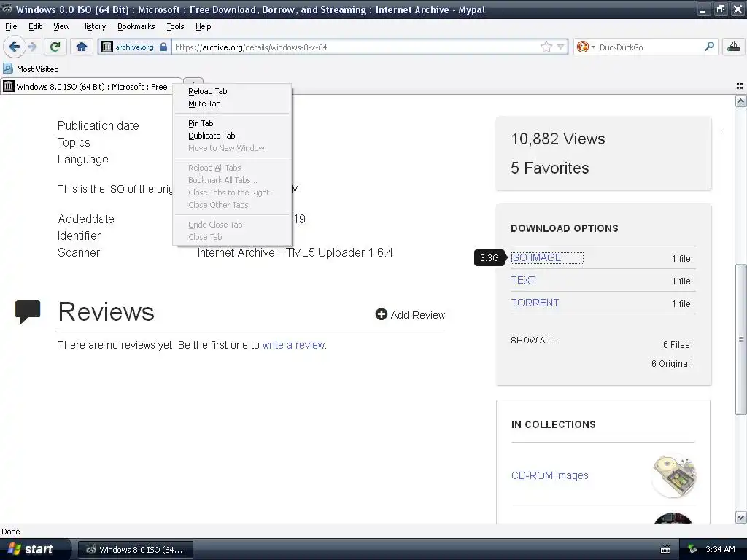Screen dimensions: 747x560
Task: Click the network icon in system tray
Action: point(693,550)
